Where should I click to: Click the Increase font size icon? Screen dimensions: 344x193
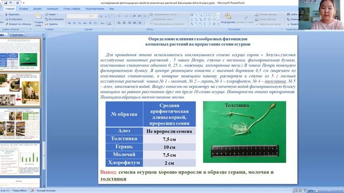point(101,16)
